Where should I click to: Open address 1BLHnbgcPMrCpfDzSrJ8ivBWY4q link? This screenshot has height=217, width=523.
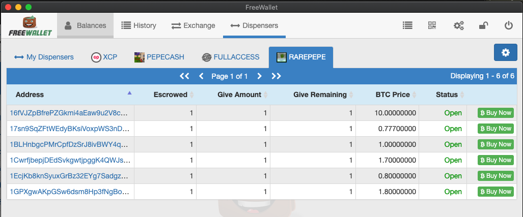pyautogui.click(x=68, y=144)
